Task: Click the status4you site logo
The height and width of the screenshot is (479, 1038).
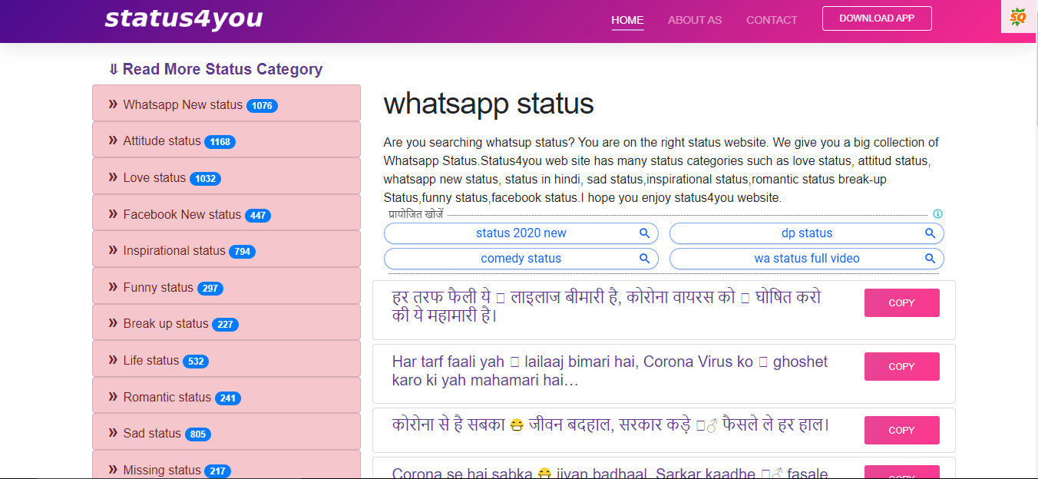Action: pyautogui.click(x=183, y=18)
